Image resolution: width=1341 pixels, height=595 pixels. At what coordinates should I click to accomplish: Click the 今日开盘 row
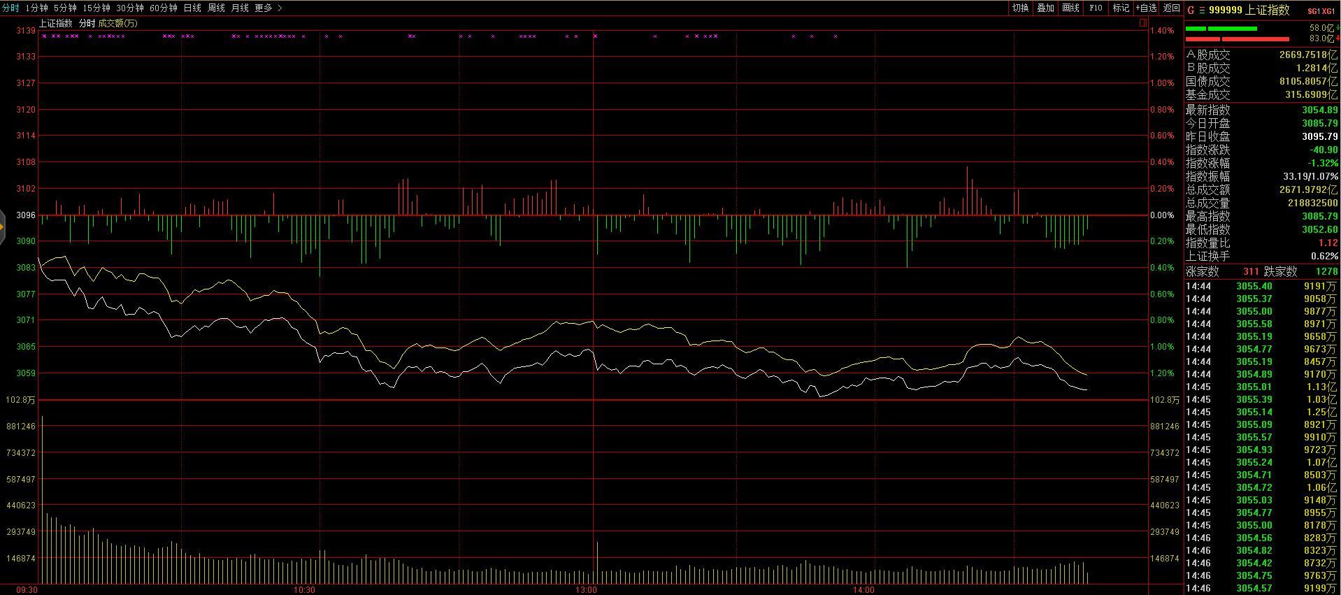coord(1262,123)
